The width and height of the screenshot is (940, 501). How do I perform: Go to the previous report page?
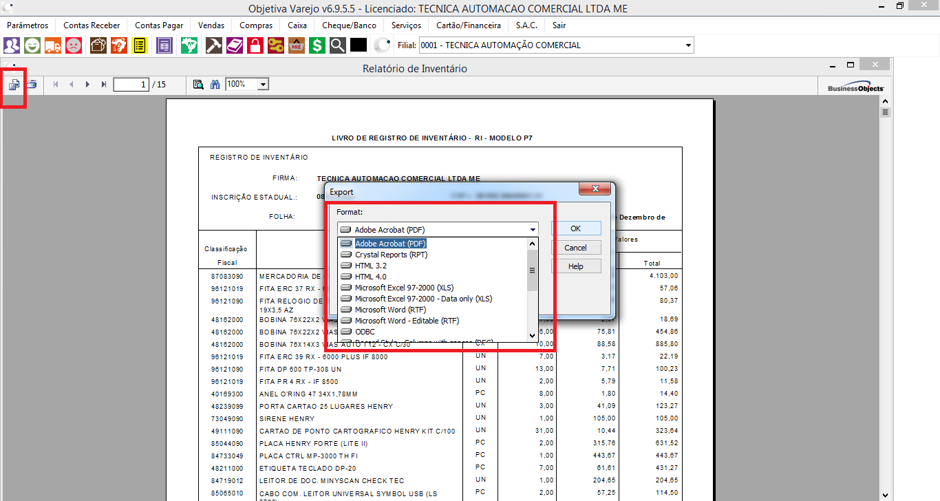72,84
